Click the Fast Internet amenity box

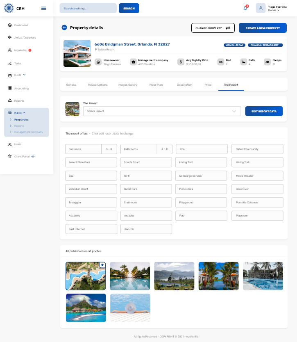[x=91, y=229]
